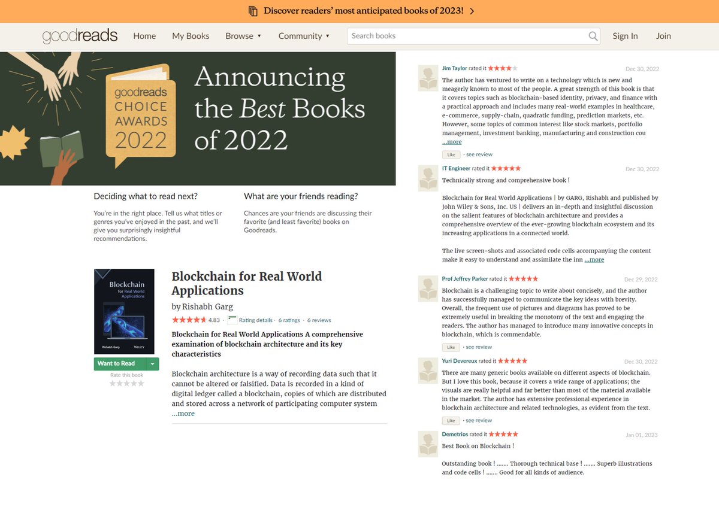Expand the Browse menu
The width and height of the screenshot is (719, 507).
243,36
